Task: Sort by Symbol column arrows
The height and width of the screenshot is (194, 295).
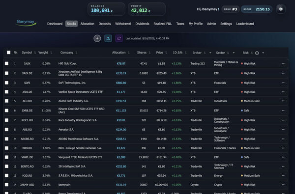Action: (35, 53)
